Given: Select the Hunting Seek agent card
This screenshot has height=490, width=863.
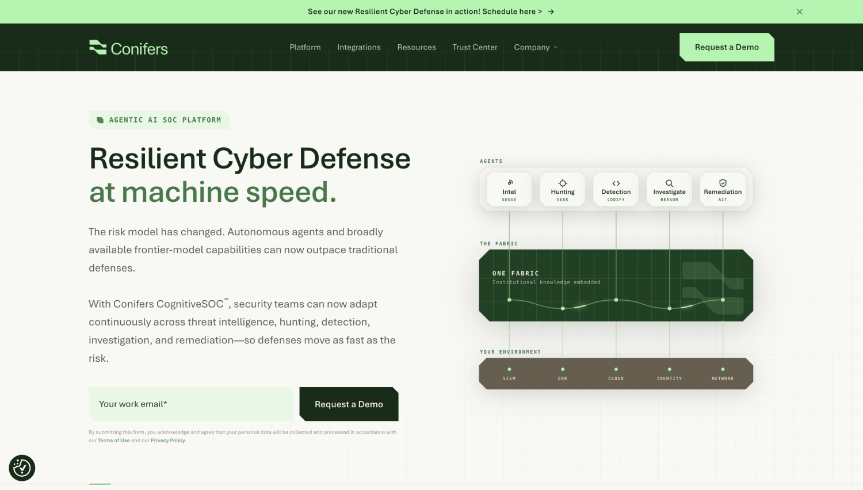Looking at the screenshot, I should click(563, 189).
